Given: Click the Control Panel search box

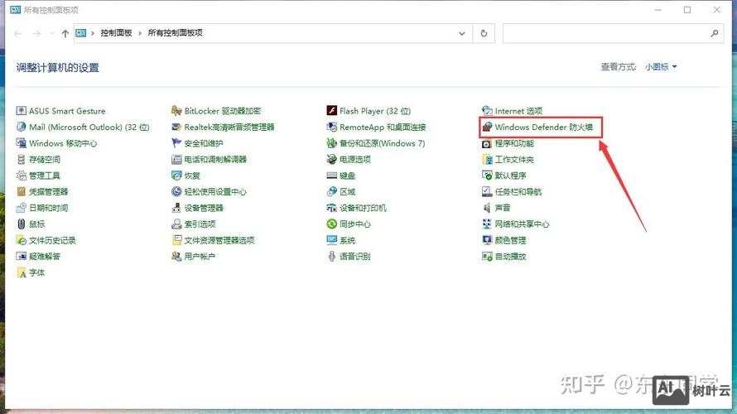Looking at the screenshot, I should tap(605, 33).
